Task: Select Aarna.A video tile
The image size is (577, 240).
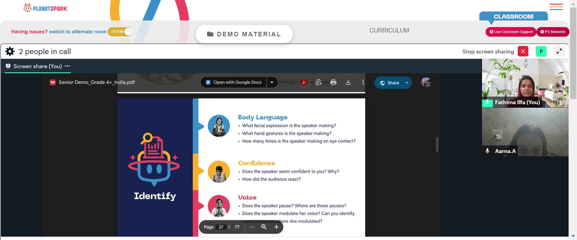Action: coord(526,132)
